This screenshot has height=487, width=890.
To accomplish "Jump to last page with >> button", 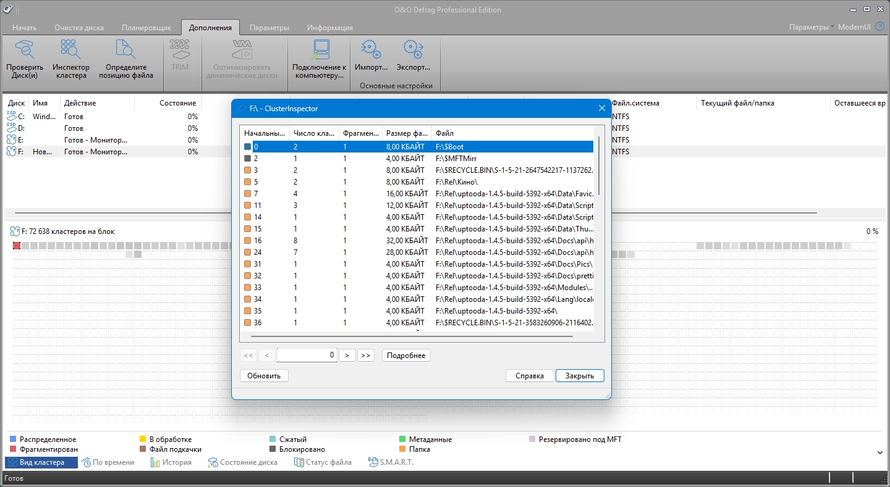I will click(365, 356).
